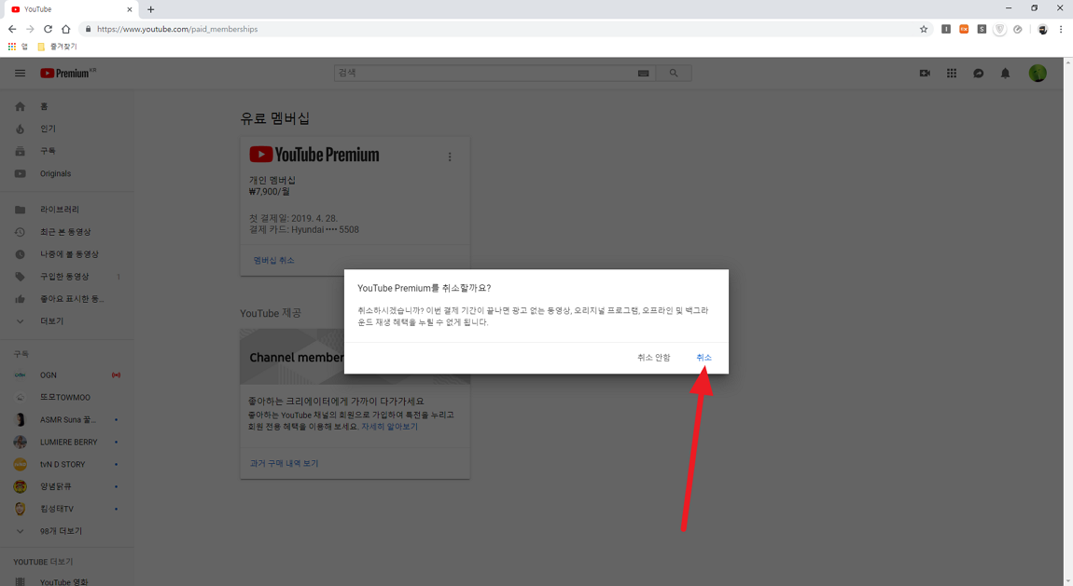Open 좋아요 표시한 동영상 playlist
The height and width of the screenshot is (586, 1073).
pyautogui.click(x=66, y=298)
